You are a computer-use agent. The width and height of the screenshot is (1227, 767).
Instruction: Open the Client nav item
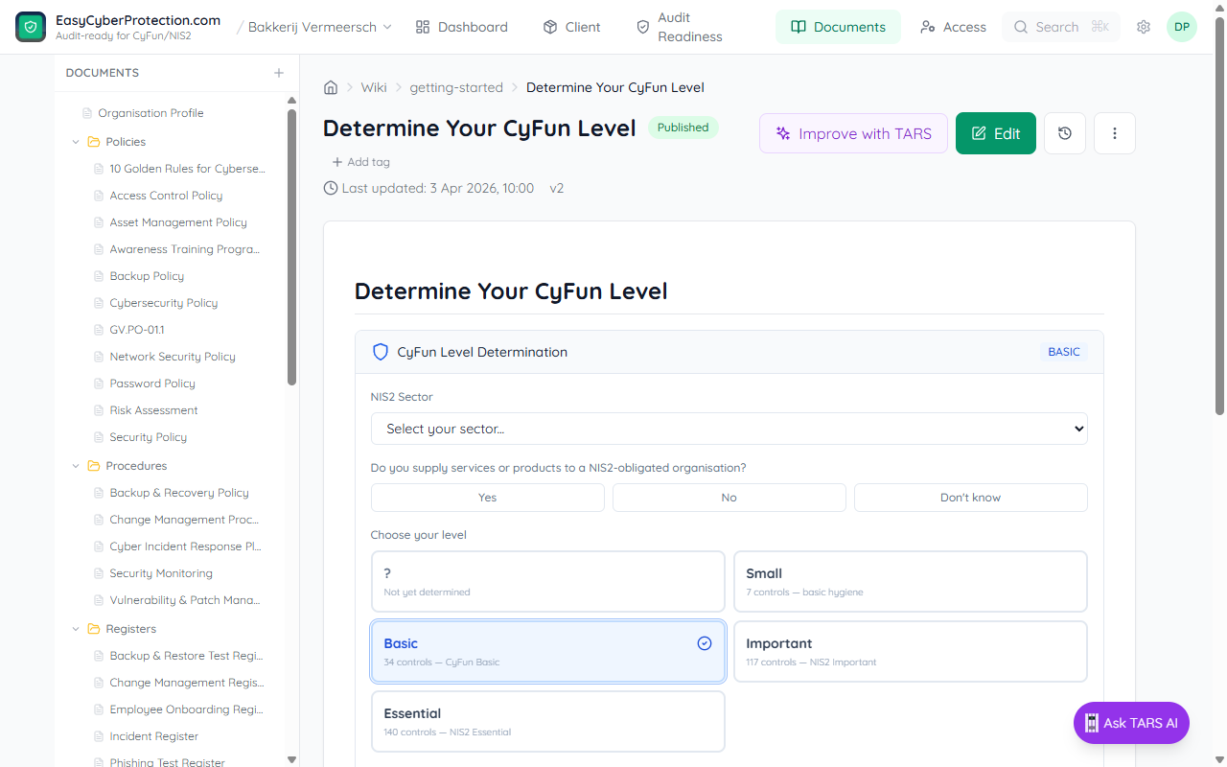pyautogui.click(x=571, y=27)
